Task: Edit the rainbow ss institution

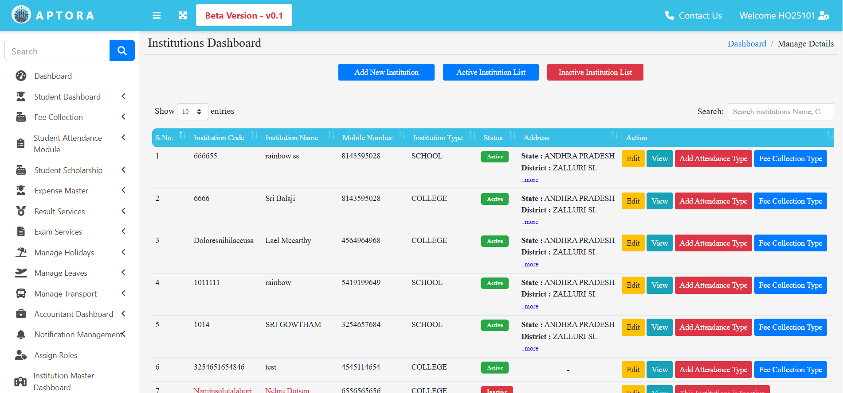Action: [x=633, y=158]
